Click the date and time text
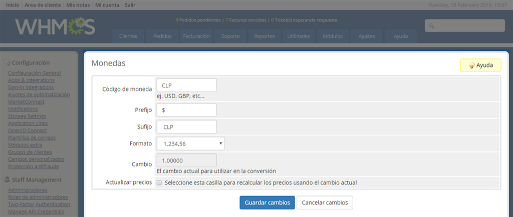Viewport: 513px width, 217px height. pyautogui.click(x=467, y=5)
